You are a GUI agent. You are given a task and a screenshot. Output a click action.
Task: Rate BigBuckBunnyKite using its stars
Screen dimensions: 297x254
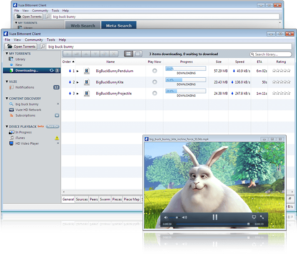click(281, 82)
